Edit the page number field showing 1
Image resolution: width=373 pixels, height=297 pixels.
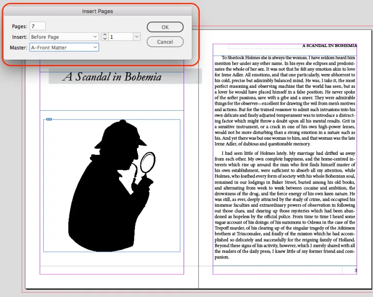pyautogui.click(x=120, y=36)
